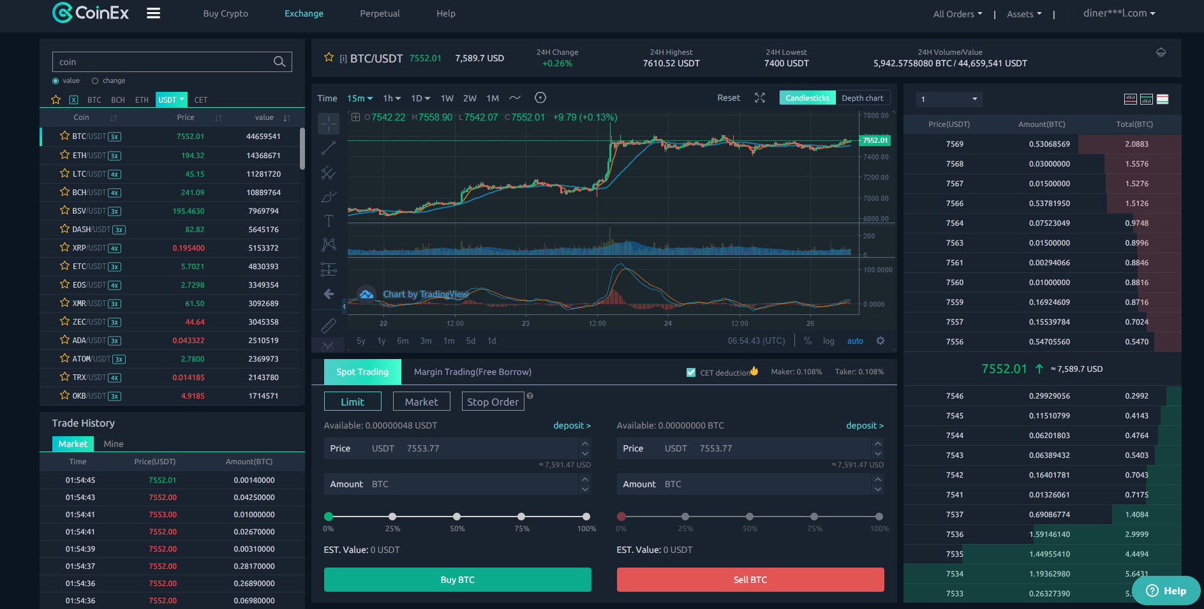Switch chart view to Candlesticks
The width and height of the screenshot is (1204, 609).
click(x=807, y=98)
